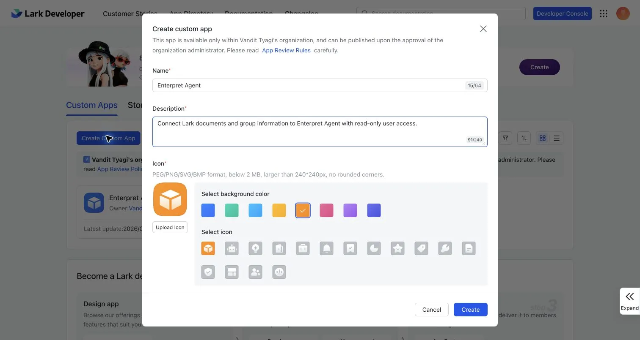Image resolution: width=640 pixels, height=340 pixels.
Task: Select the cube icon option
Action: pos(208,248)
